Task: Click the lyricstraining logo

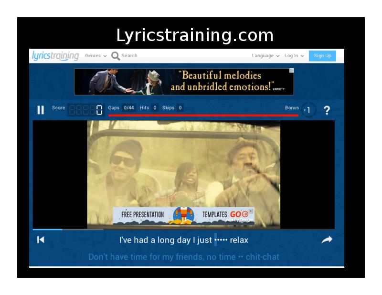Action: (55, 56)
